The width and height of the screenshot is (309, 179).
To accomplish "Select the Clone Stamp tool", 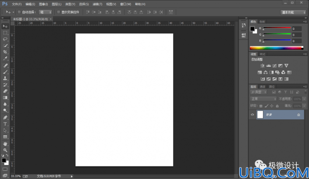I will [x=5, y=79].
